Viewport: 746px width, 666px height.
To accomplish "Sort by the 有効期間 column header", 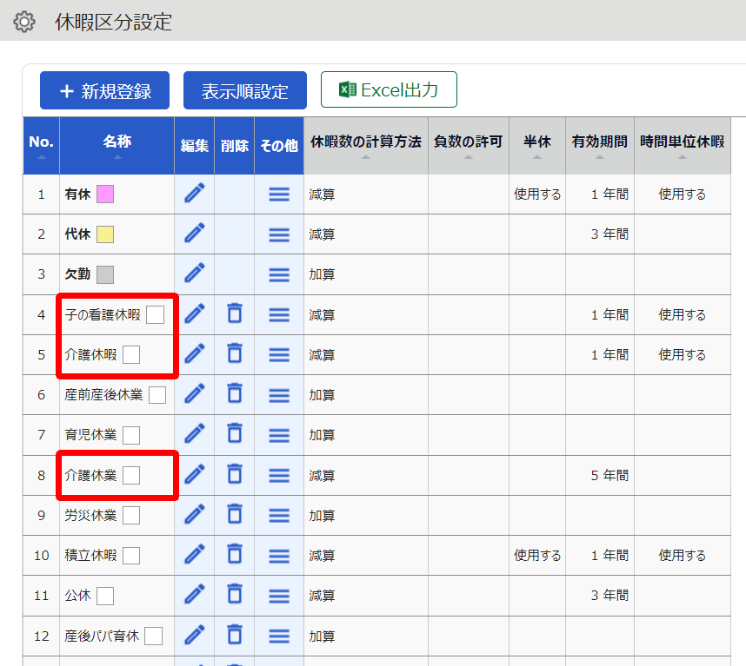I will click(599, 145).
